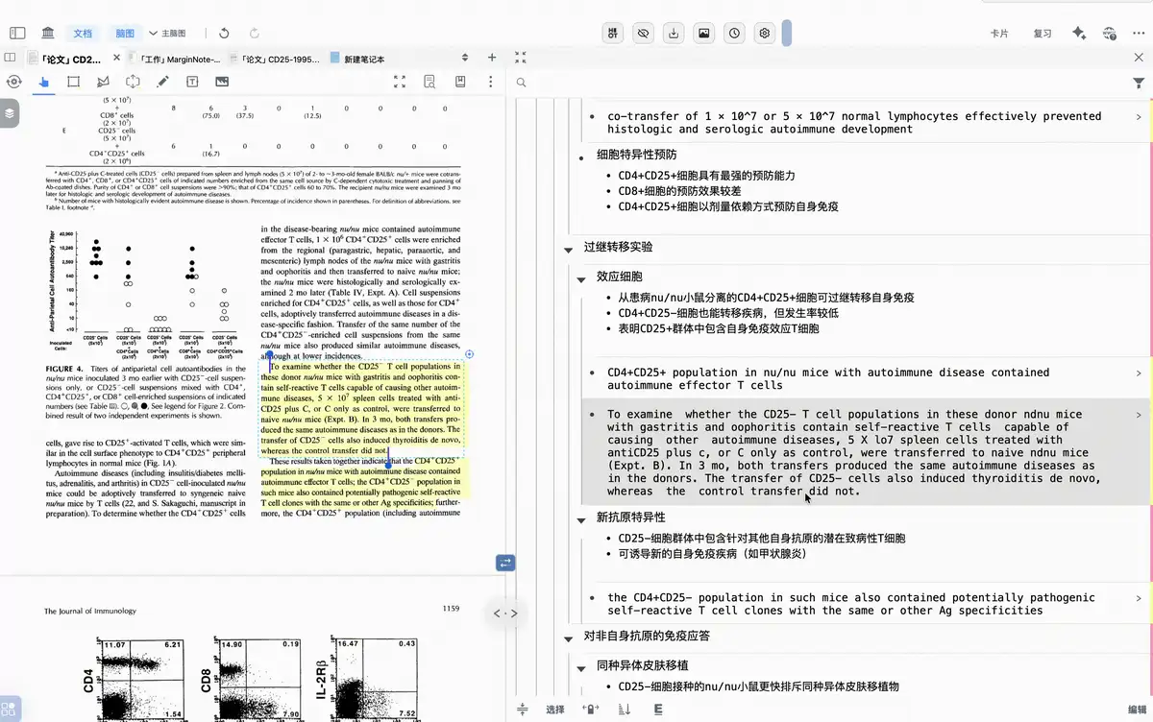This screenshot has width=1153, height=722.
Task: Click the 编辑 edit button
Action: pyautogui.click(x=1138, y=710)
